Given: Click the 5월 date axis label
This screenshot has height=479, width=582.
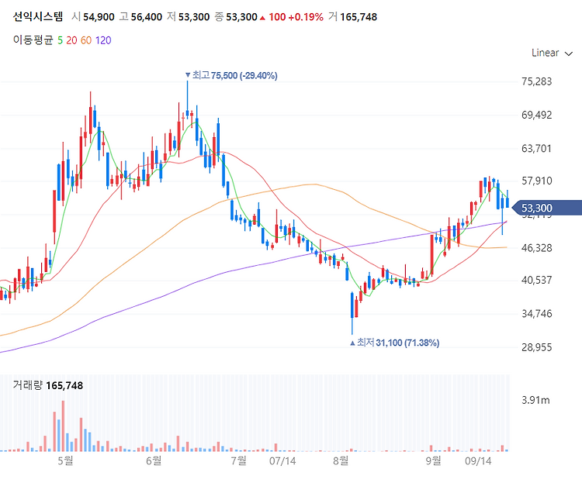Looking at the screenshot, I should pyautogui.click(x=66, y=461).
